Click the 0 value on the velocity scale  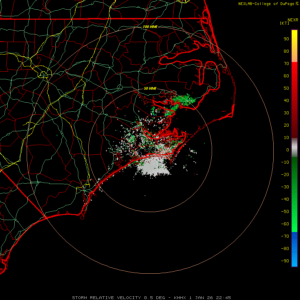(x=288, y=150)
